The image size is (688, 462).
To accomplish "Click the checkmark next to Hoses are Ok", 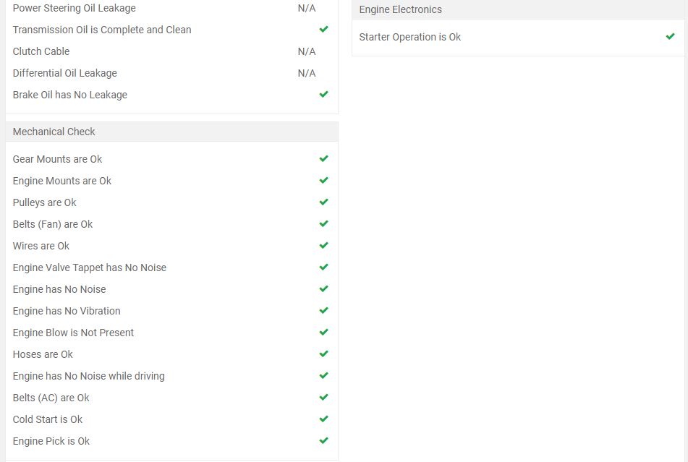I will (x=324, y=354).
